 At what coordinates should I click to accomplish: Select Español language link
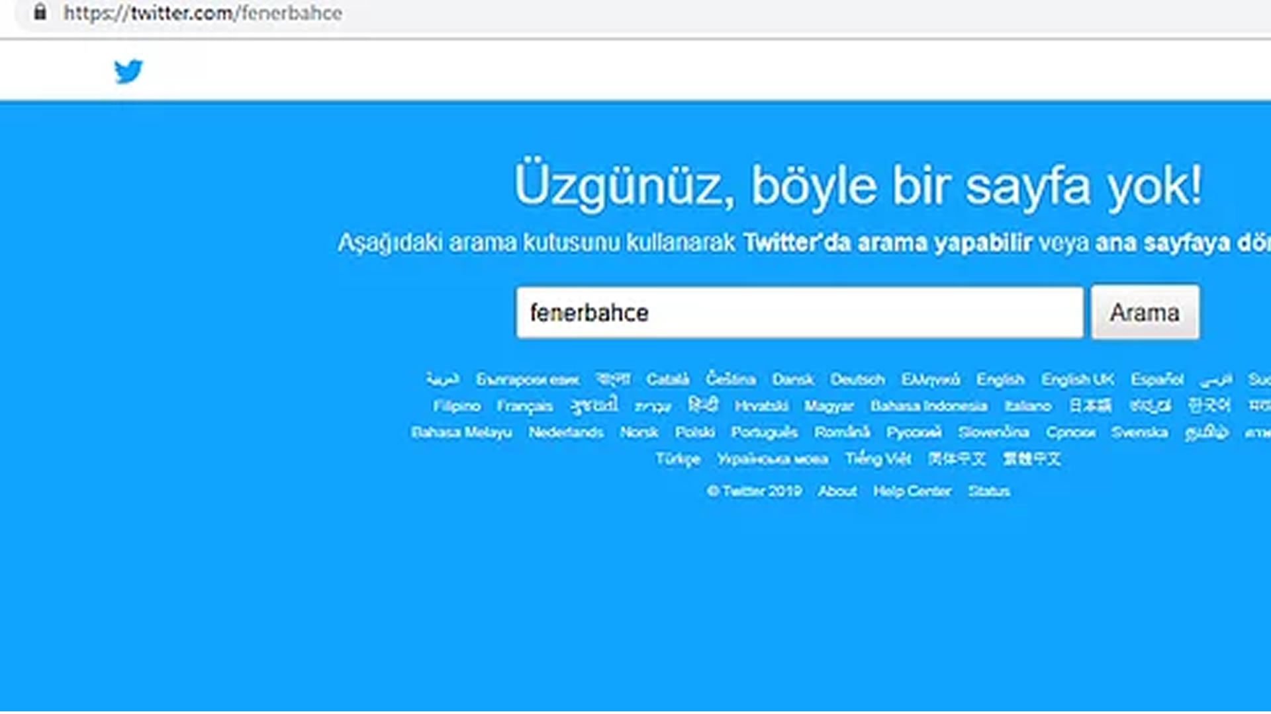tap(1157, 379)
